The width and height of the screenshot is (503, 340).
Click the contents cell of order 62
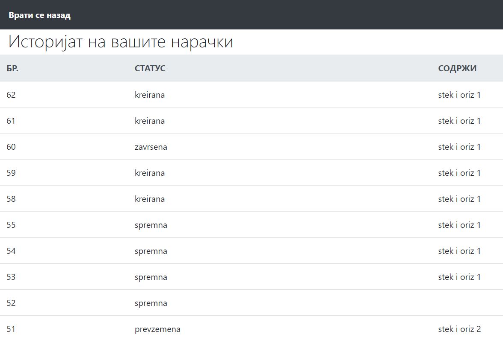click(459, 95)
